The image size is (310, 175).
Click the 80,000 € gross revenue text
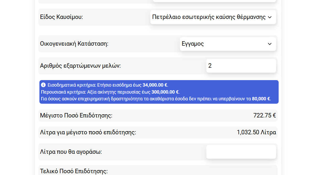261,99
